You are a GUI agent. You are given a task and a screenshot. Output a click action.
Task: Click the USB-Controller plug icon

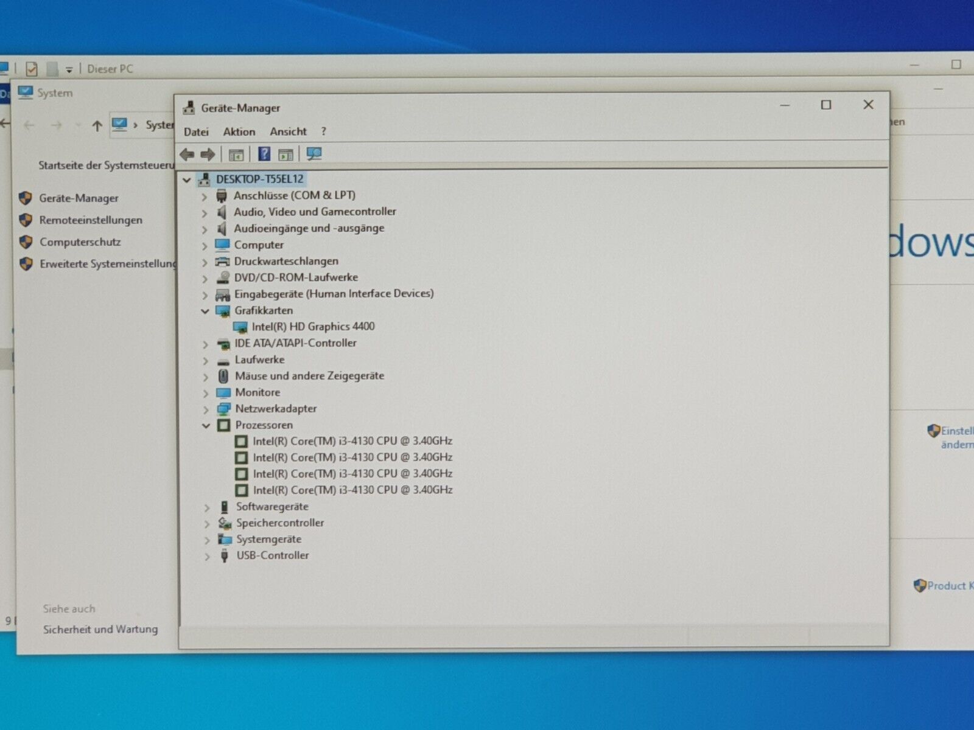point(225,555)
